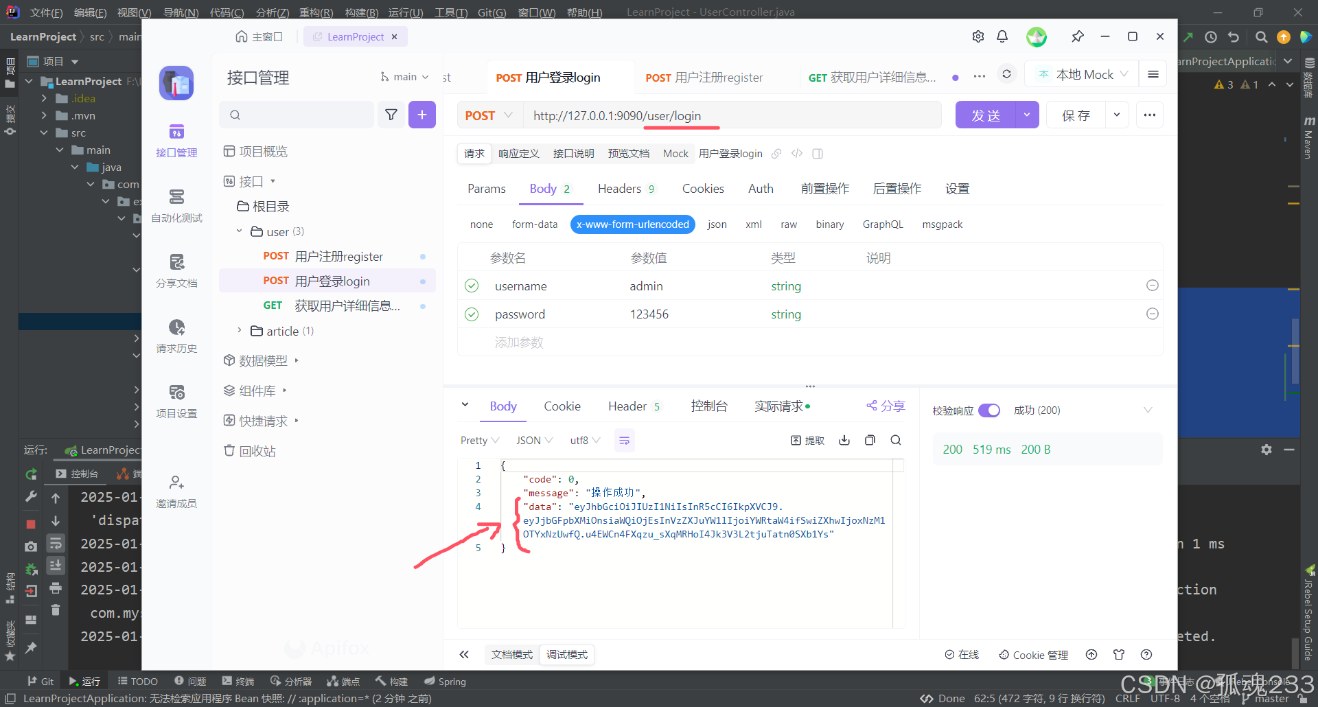Open Apifox settings gear icon
Viewport: 1318px width, 707px height.
(978, 36)
